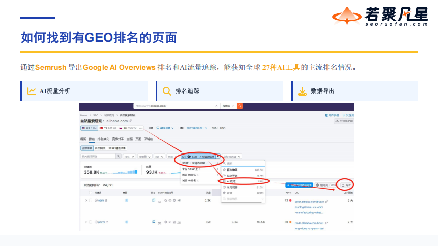
Task: Switch to the 子域名 tab
Action: [148, 139]
